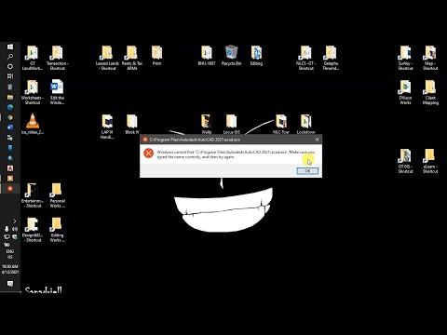This screenshot has height=335, width=447.
Task: Open the Windows Start menu
Action: tap(10, 47)
